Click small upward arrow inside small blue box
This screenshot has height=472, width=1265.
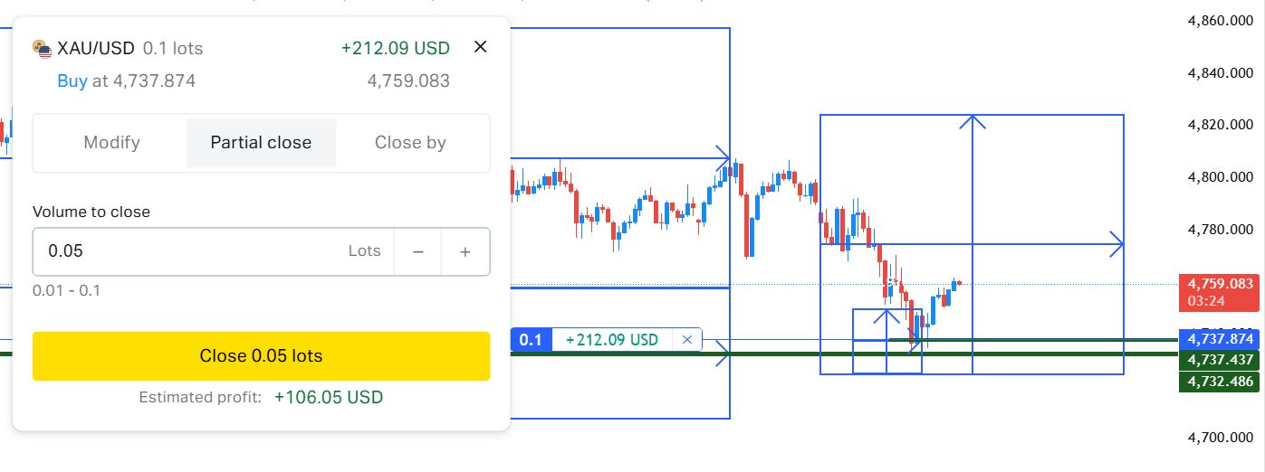886,318
